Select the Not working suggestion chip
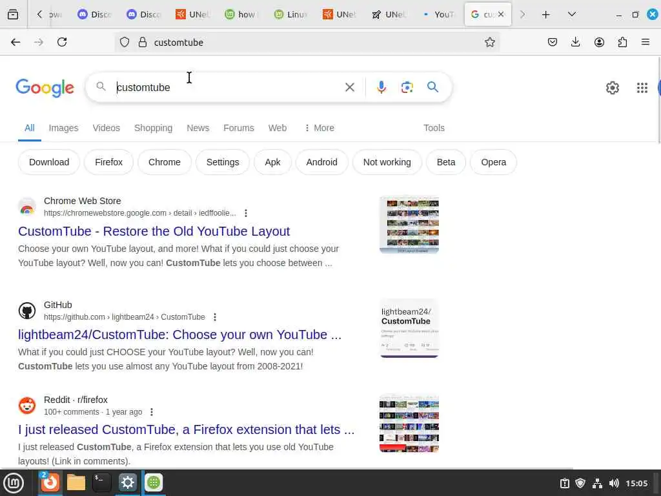Image resolution: width=661 pixels, height=496 pixels. tap(387, 162)
